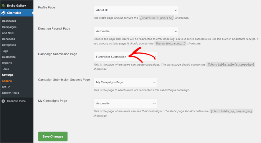Click the My Campaigns Page field label
The image size is (261, 143).
[53, 101]
